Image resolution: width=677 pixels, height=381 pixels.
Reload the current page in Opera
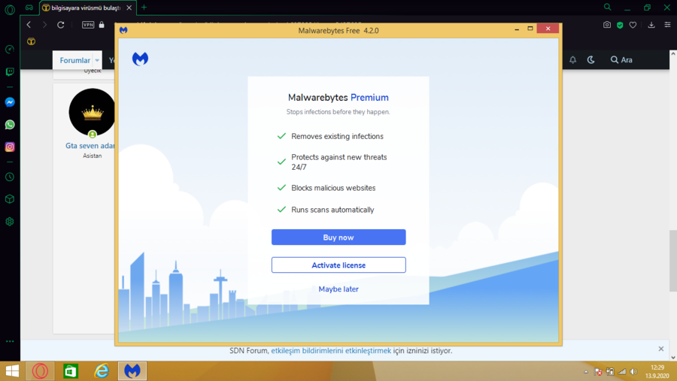coord(60,25)
